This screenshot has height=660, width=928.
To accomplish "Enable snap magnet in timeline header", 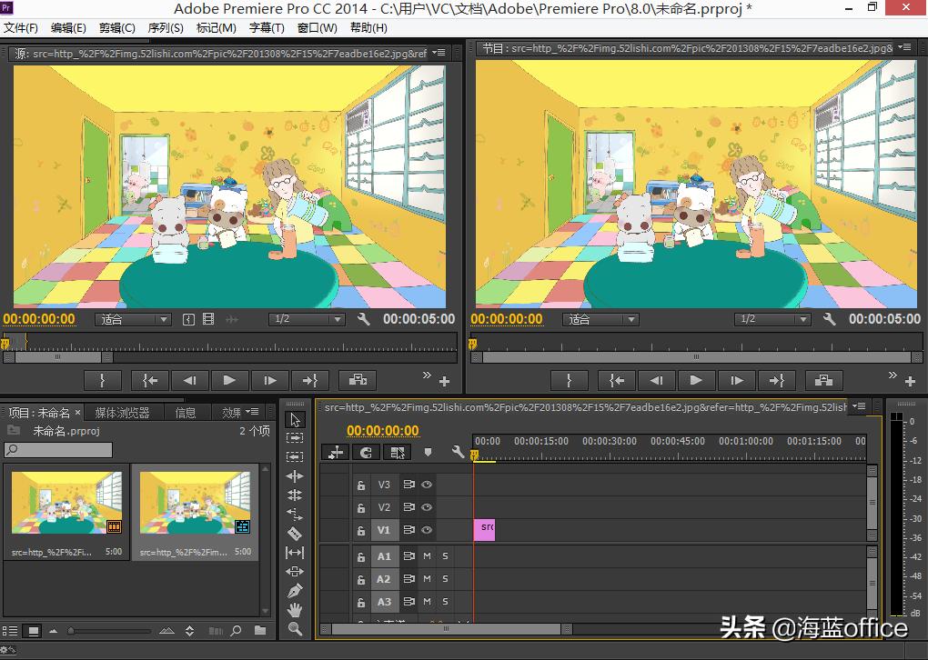I will (366, 452).
